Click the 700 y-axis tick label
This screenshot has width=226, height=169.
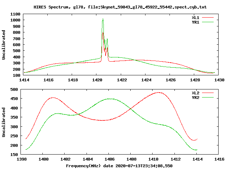(x=17, y=39)
